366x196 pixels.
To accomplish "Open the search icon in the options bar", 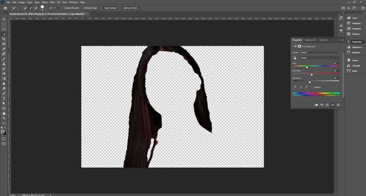I will (x=348, y=8).
